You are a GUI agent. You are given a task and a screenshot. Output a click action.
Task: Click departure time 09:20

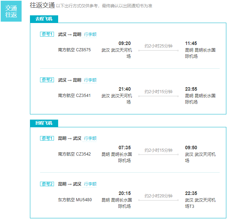[x=125, y=43]
